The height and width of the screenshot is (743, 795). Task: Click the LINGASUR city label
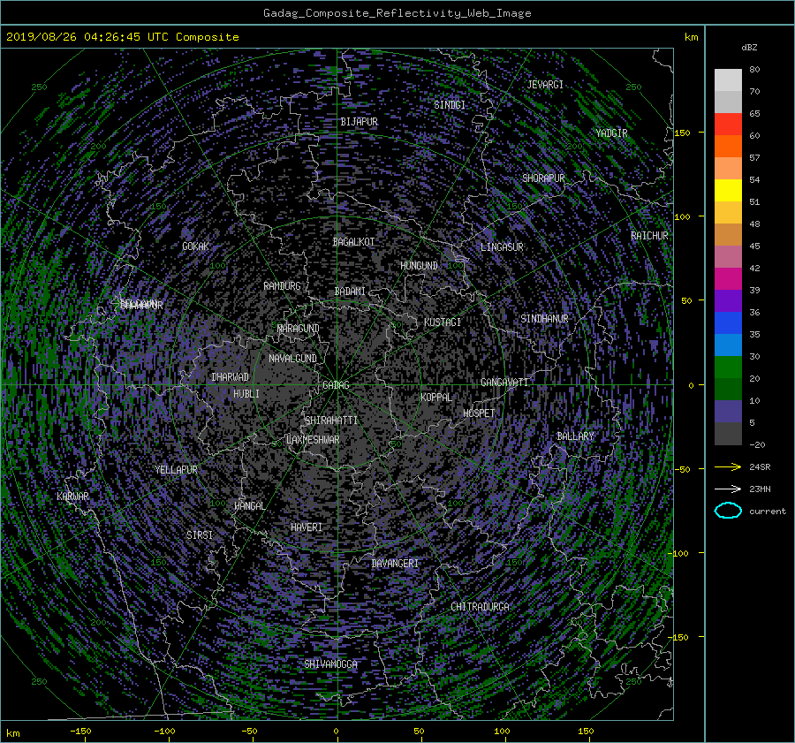[502, 247]
